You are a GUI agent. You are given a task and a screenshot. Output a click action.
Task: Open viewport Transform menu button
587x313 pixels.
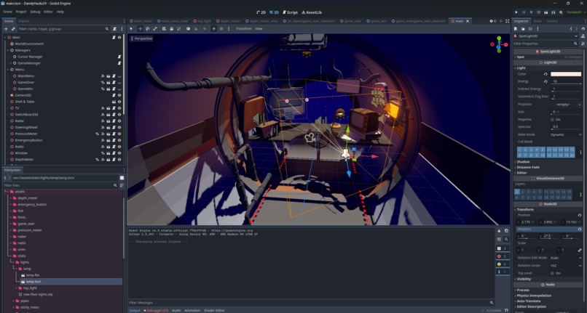pyautogui.click(x=244, y=29)
